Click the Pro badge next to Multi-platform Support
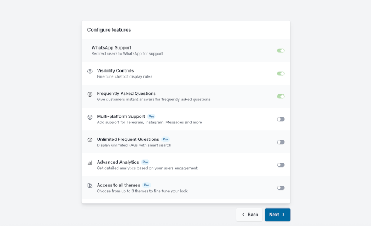Screen dimensions: 371x226 [152, 117]
